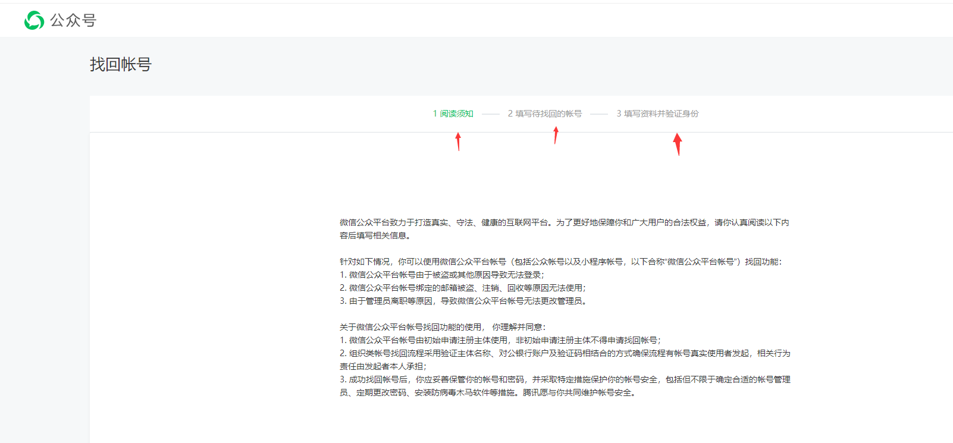This screenshot has width=953, height=443.
Task: Click item 3 about 管理员离职等原因
Action: pyautogui.click(x=465, y=301)
